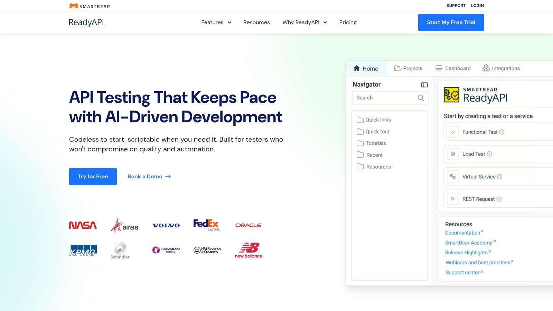Screen dimensions: 553x311
Task: Select the REST Request label
Action: 478,199
